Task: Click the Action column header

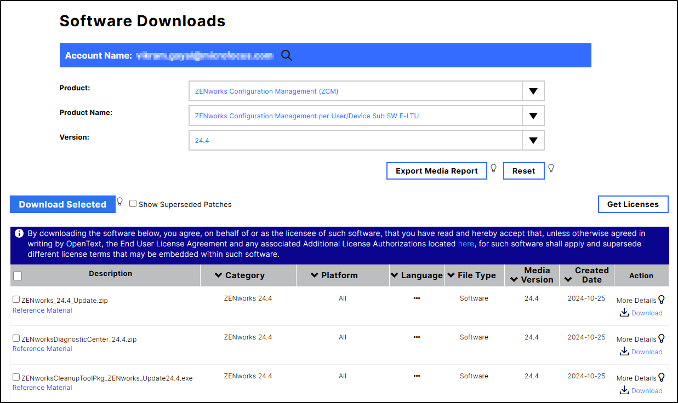Action: pyautogui.click(x=641, y=275)
